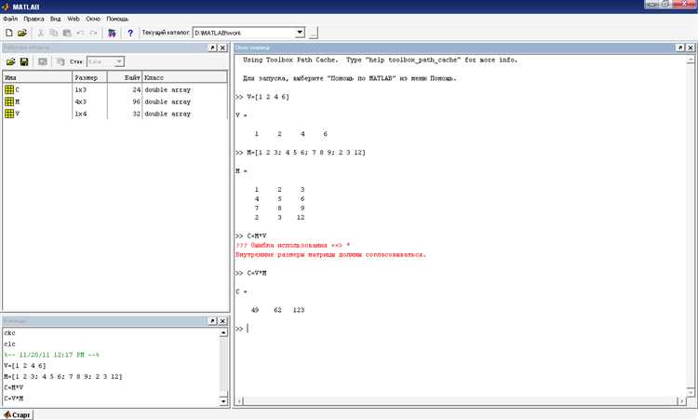
Task: Click the New file icon in toolbar
Action: pyautogui.click(x=8, y=33)
